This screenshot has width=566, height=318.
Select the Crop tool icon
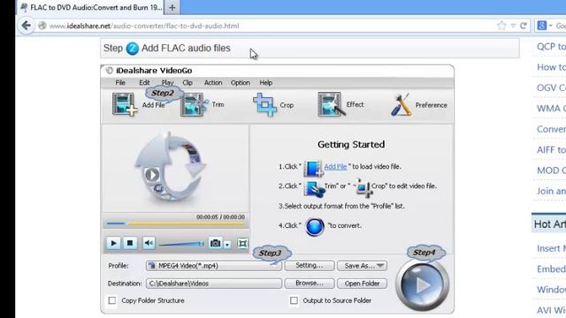click(x=265, y=104)
